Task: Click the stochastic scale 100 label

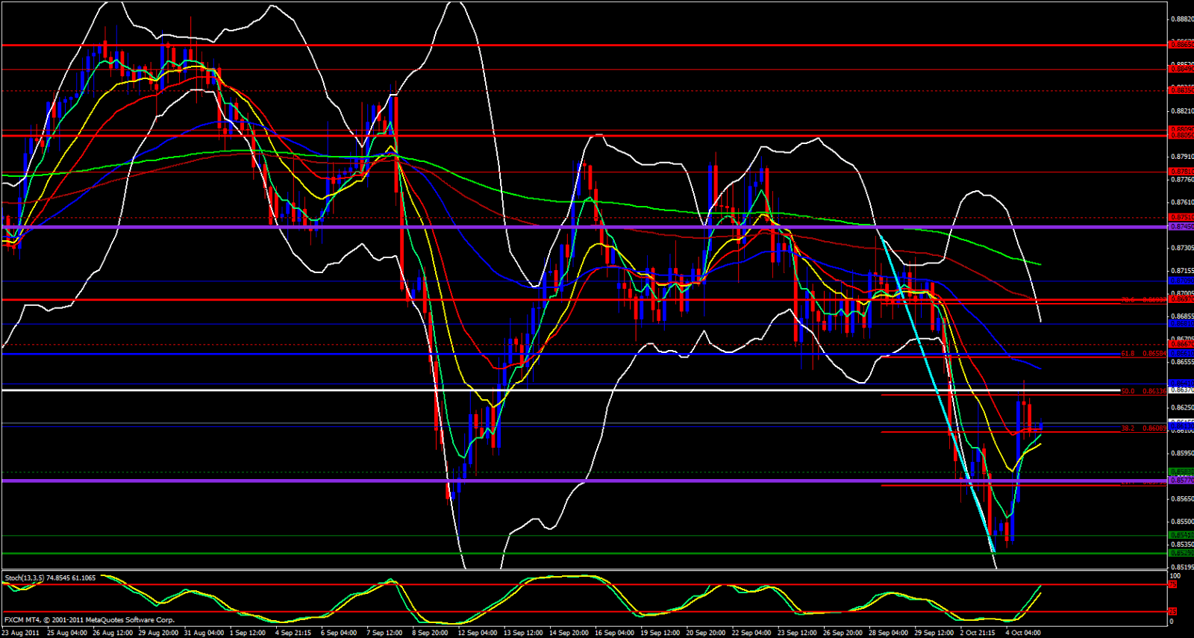Action: (x=1175, y=576)
